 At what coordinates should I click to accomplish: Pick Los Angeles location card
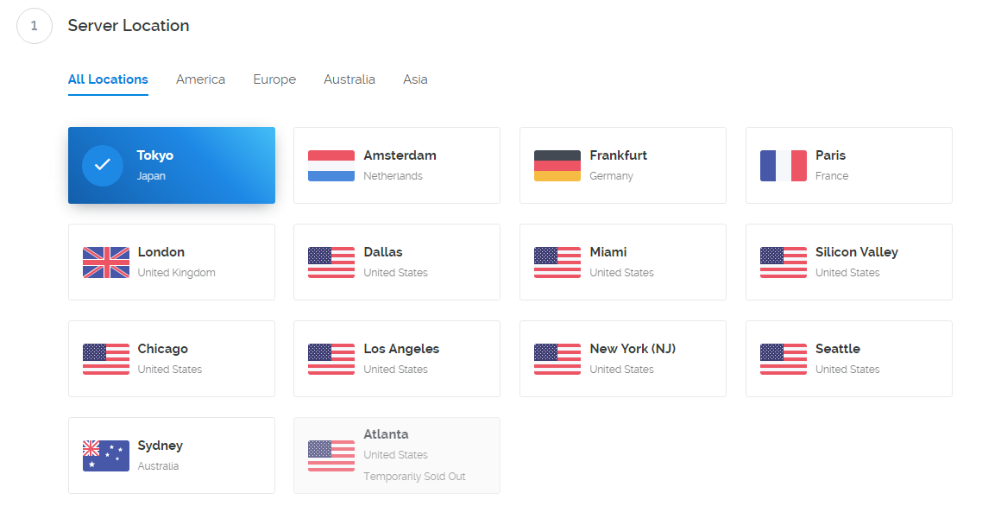point(397,359)
